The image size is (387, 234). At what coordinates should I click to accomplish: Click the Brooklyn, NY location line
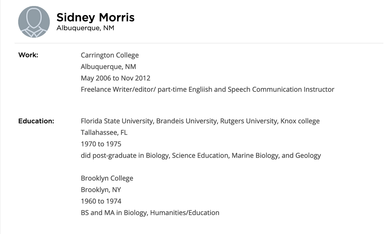click(x=101, y=190)
